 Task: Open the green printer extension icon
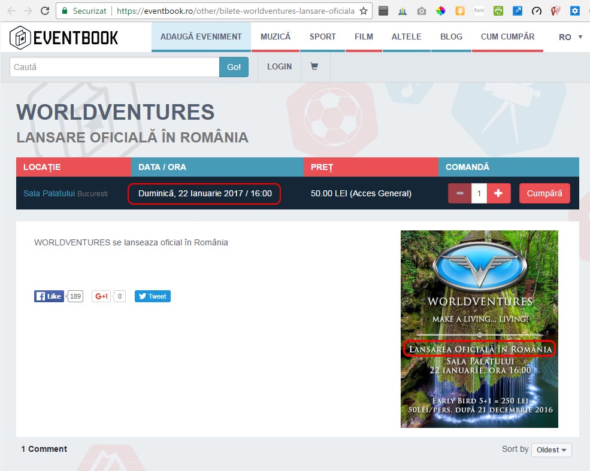tap(498, 11)
